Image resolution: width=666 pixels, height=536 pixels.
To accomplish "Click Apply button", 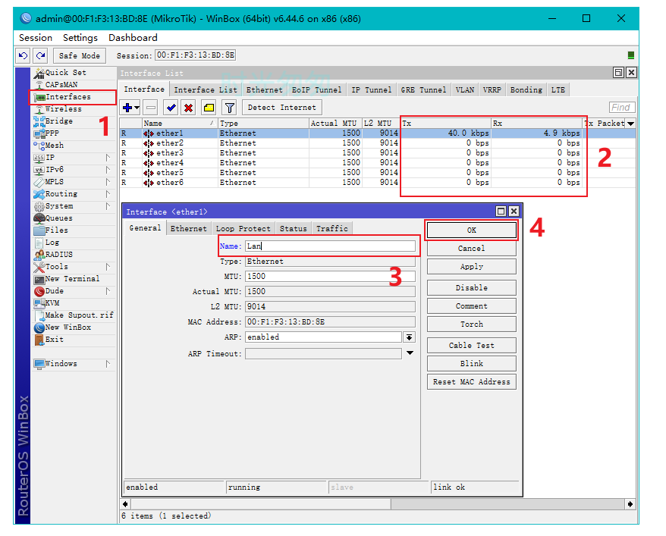I will [472, 267].
